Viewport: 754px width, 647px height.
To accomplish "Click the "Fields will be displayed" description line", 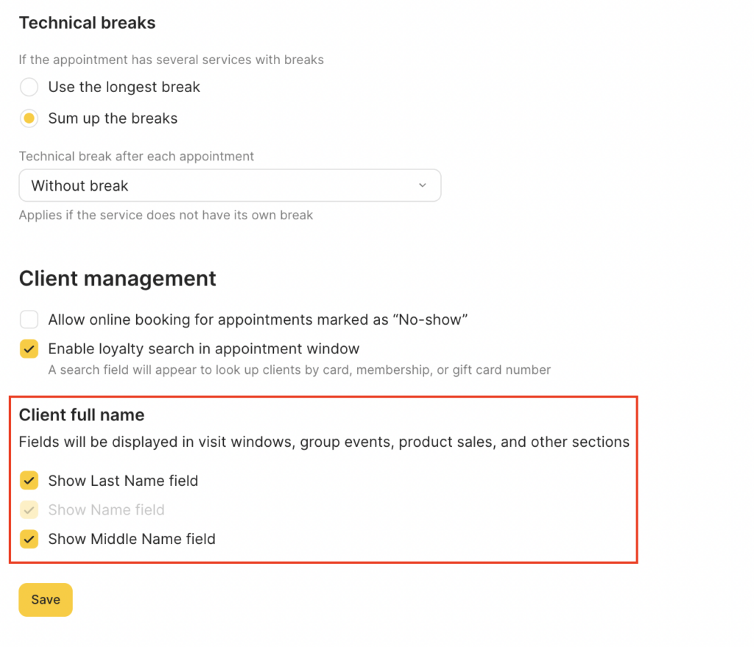I will tap(324, 442).
